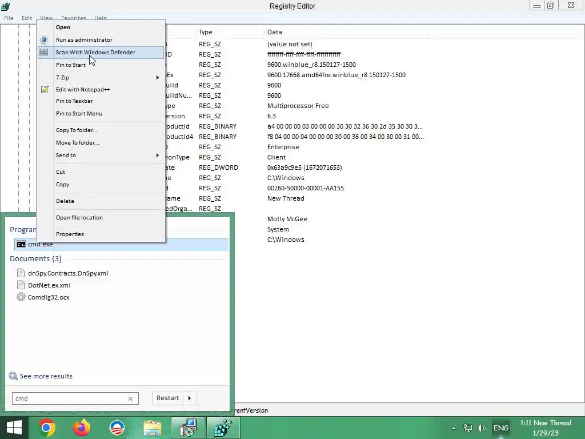The image size is (585, 439).
Task: Choose Edit with Notepad++
Action: 83,90
